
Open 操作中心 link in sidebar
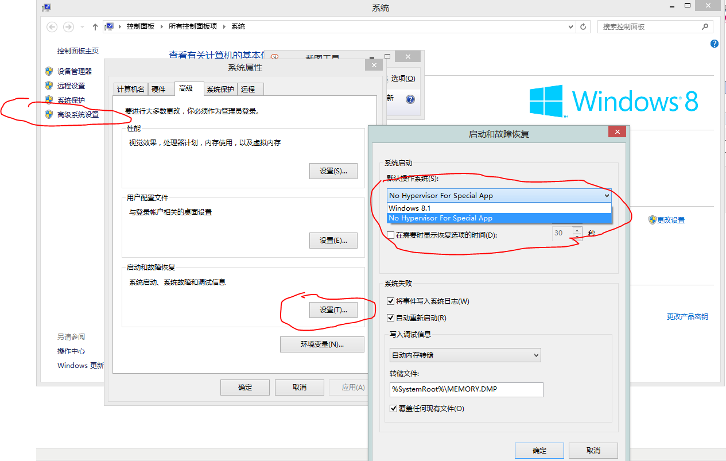tap(71, 351)
